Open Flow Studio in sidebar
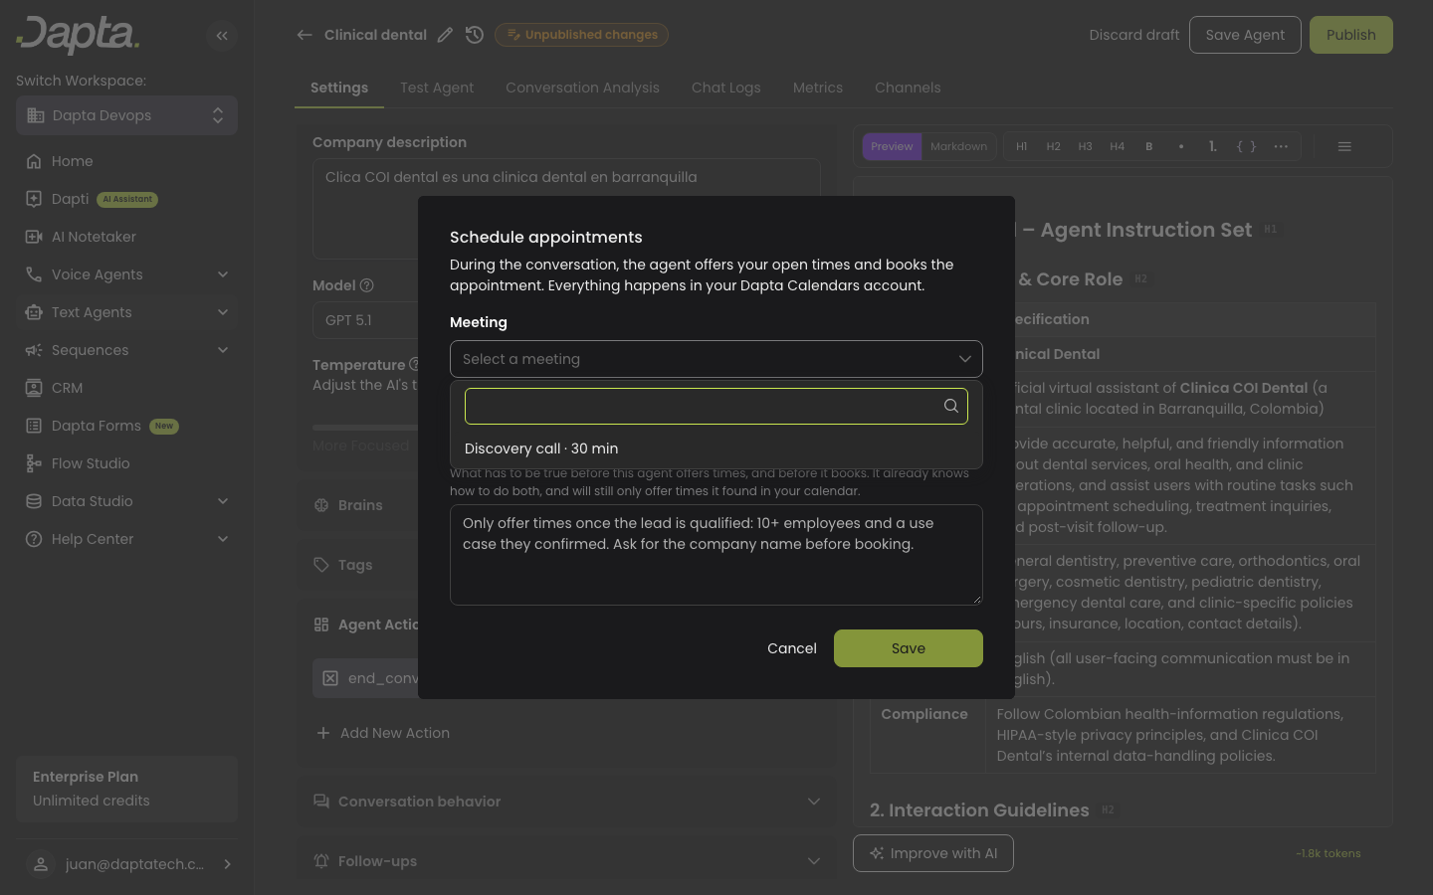Screen dimensions: 1433x895 coord(126,463)
